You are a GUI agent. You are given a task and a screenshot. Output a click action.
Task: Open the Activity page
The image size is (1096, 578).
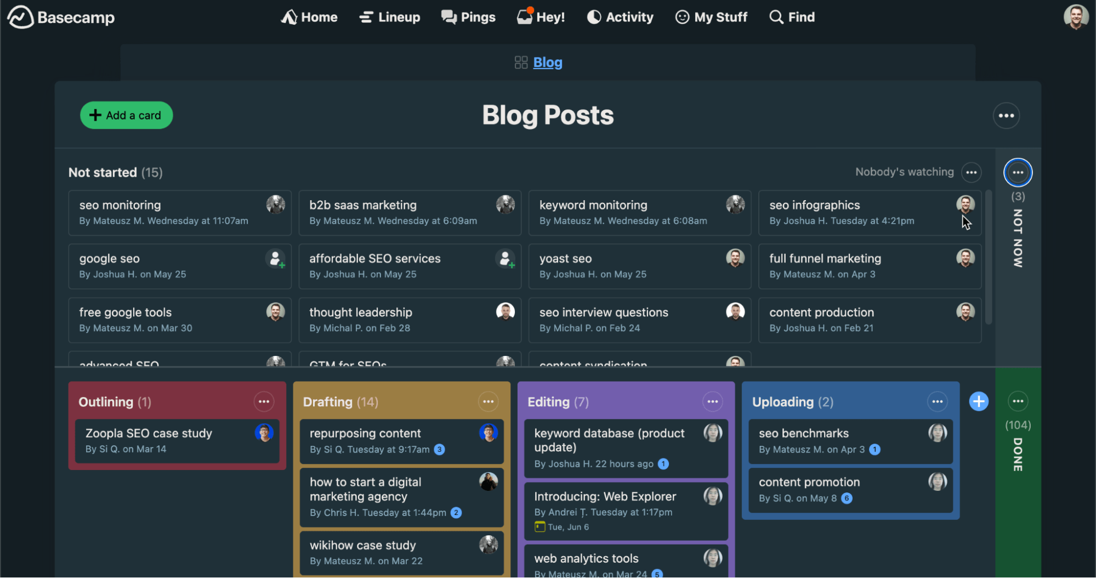pyautogui.click(x=620, y=17)
